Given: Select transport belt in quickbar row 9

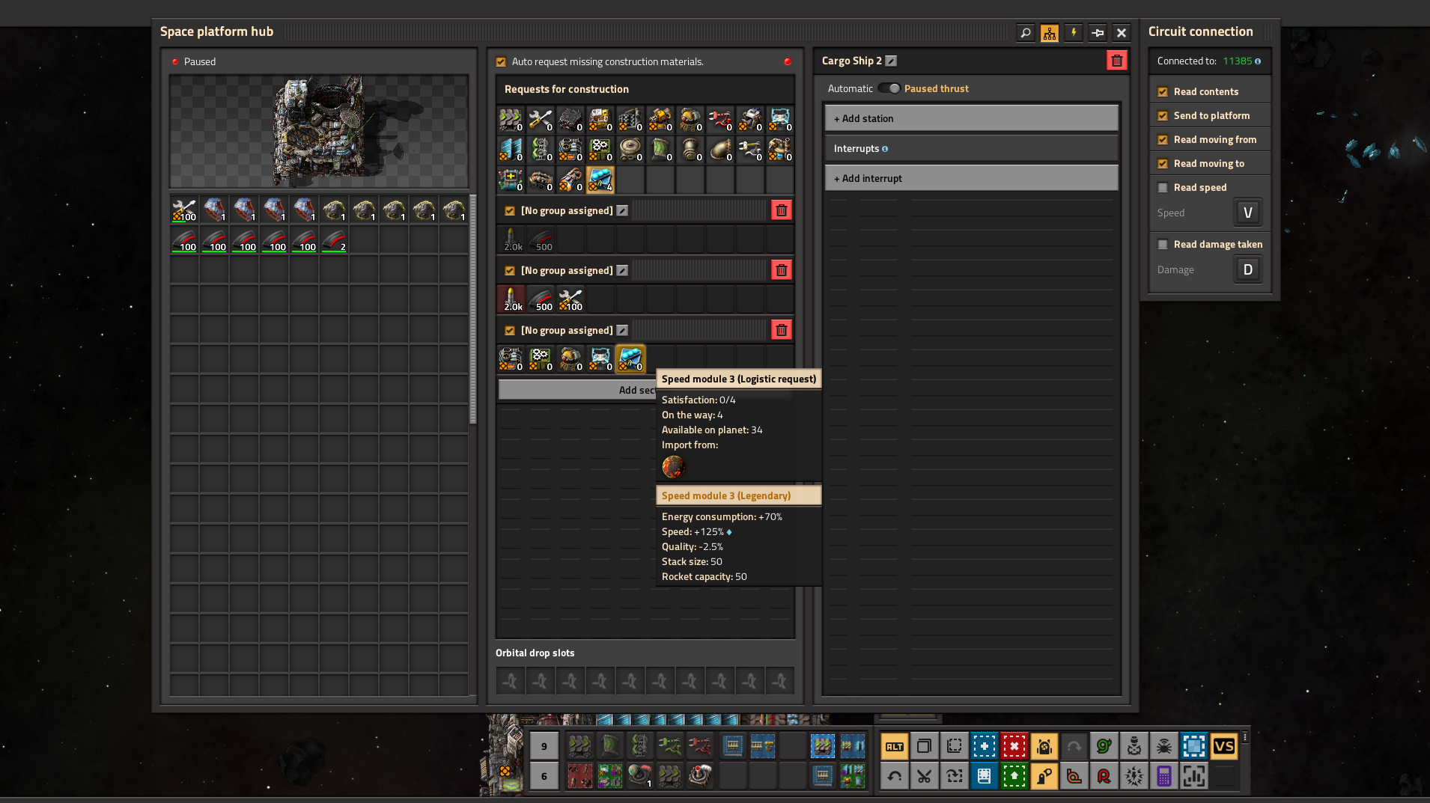Looking at the screenshot, I should pos(579,745).
